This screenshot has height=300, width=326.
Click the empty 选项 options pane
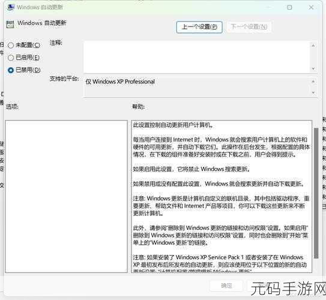pyautogui.click(x=66, y=196)
